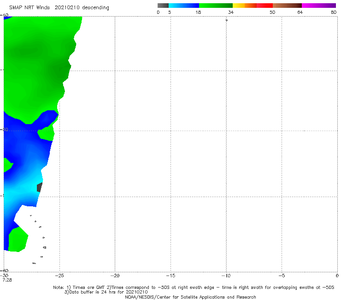Pick the brown segment of the color bar
Image resolution: width=341 pixels, height=300 pixels.
pyautogui.click(x=287, y=6)
